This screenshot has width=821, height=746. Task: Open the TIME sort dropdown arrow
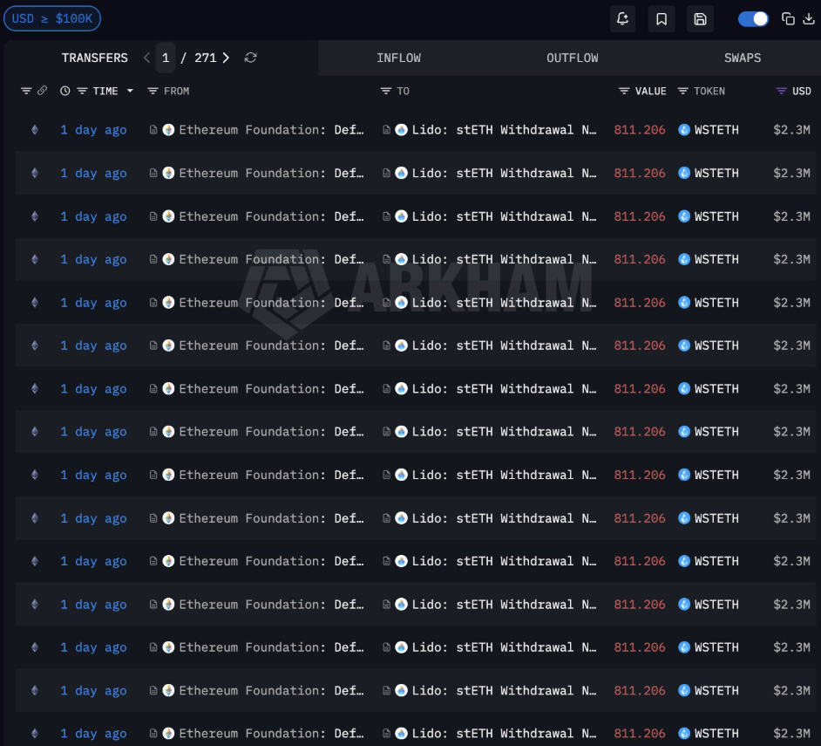[130, 91]
